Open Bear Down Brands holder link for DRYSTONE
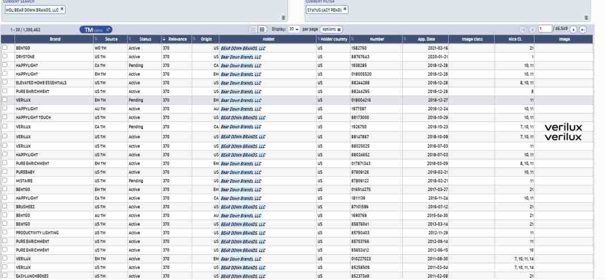Image resolution: width=605 pixels, height=280 pixels. [241, 57]
